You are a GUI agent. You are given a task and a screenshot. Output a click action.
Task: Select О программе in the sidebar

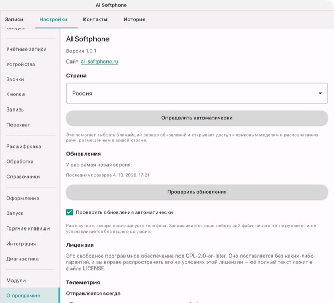pos(30,295)
